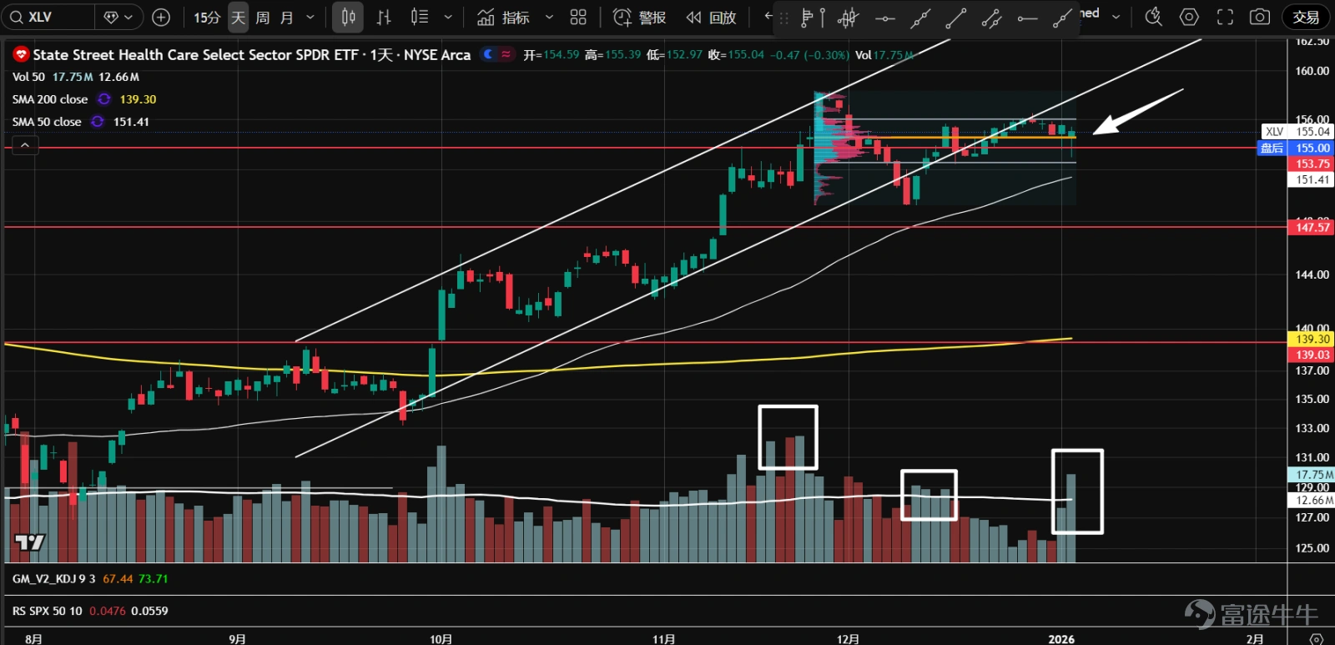Click the XLV symbol search field
This screenshot has width=1335, height=645.
tap(48, 17)
